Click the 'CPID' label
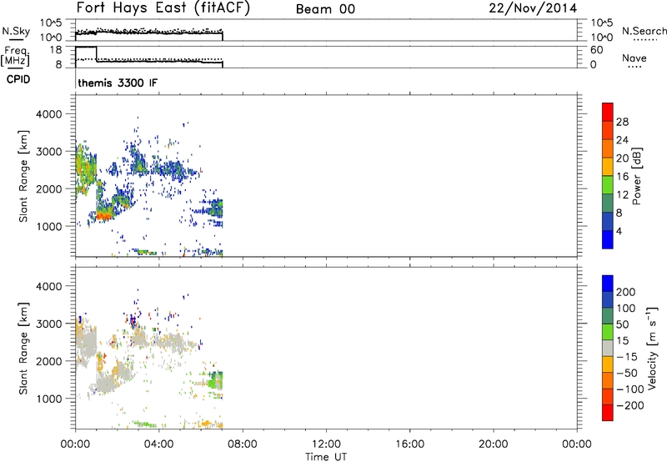 pos(18,79)
